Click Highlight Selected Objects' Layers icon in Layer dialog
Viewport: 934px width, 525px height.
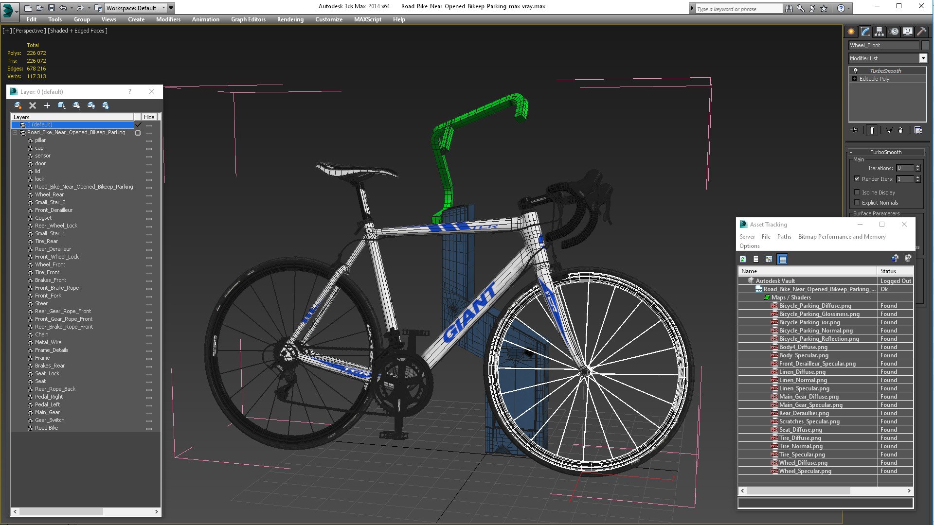76,105
